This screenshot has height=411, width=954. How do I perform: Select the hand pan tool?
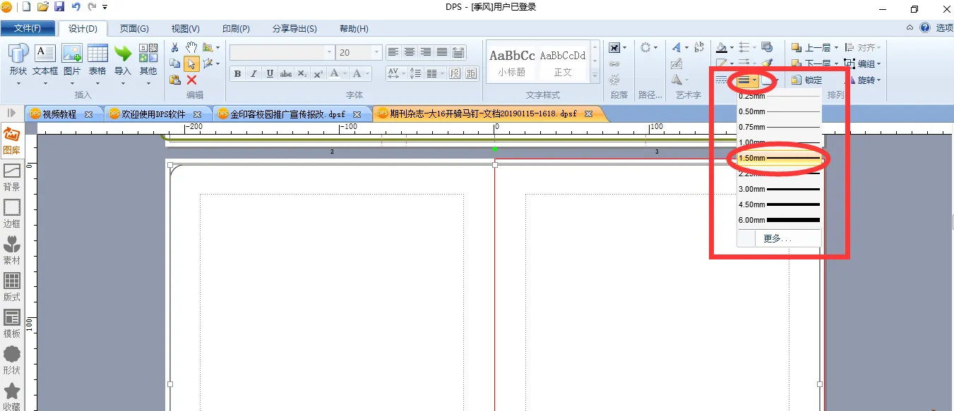coord(191,47)
